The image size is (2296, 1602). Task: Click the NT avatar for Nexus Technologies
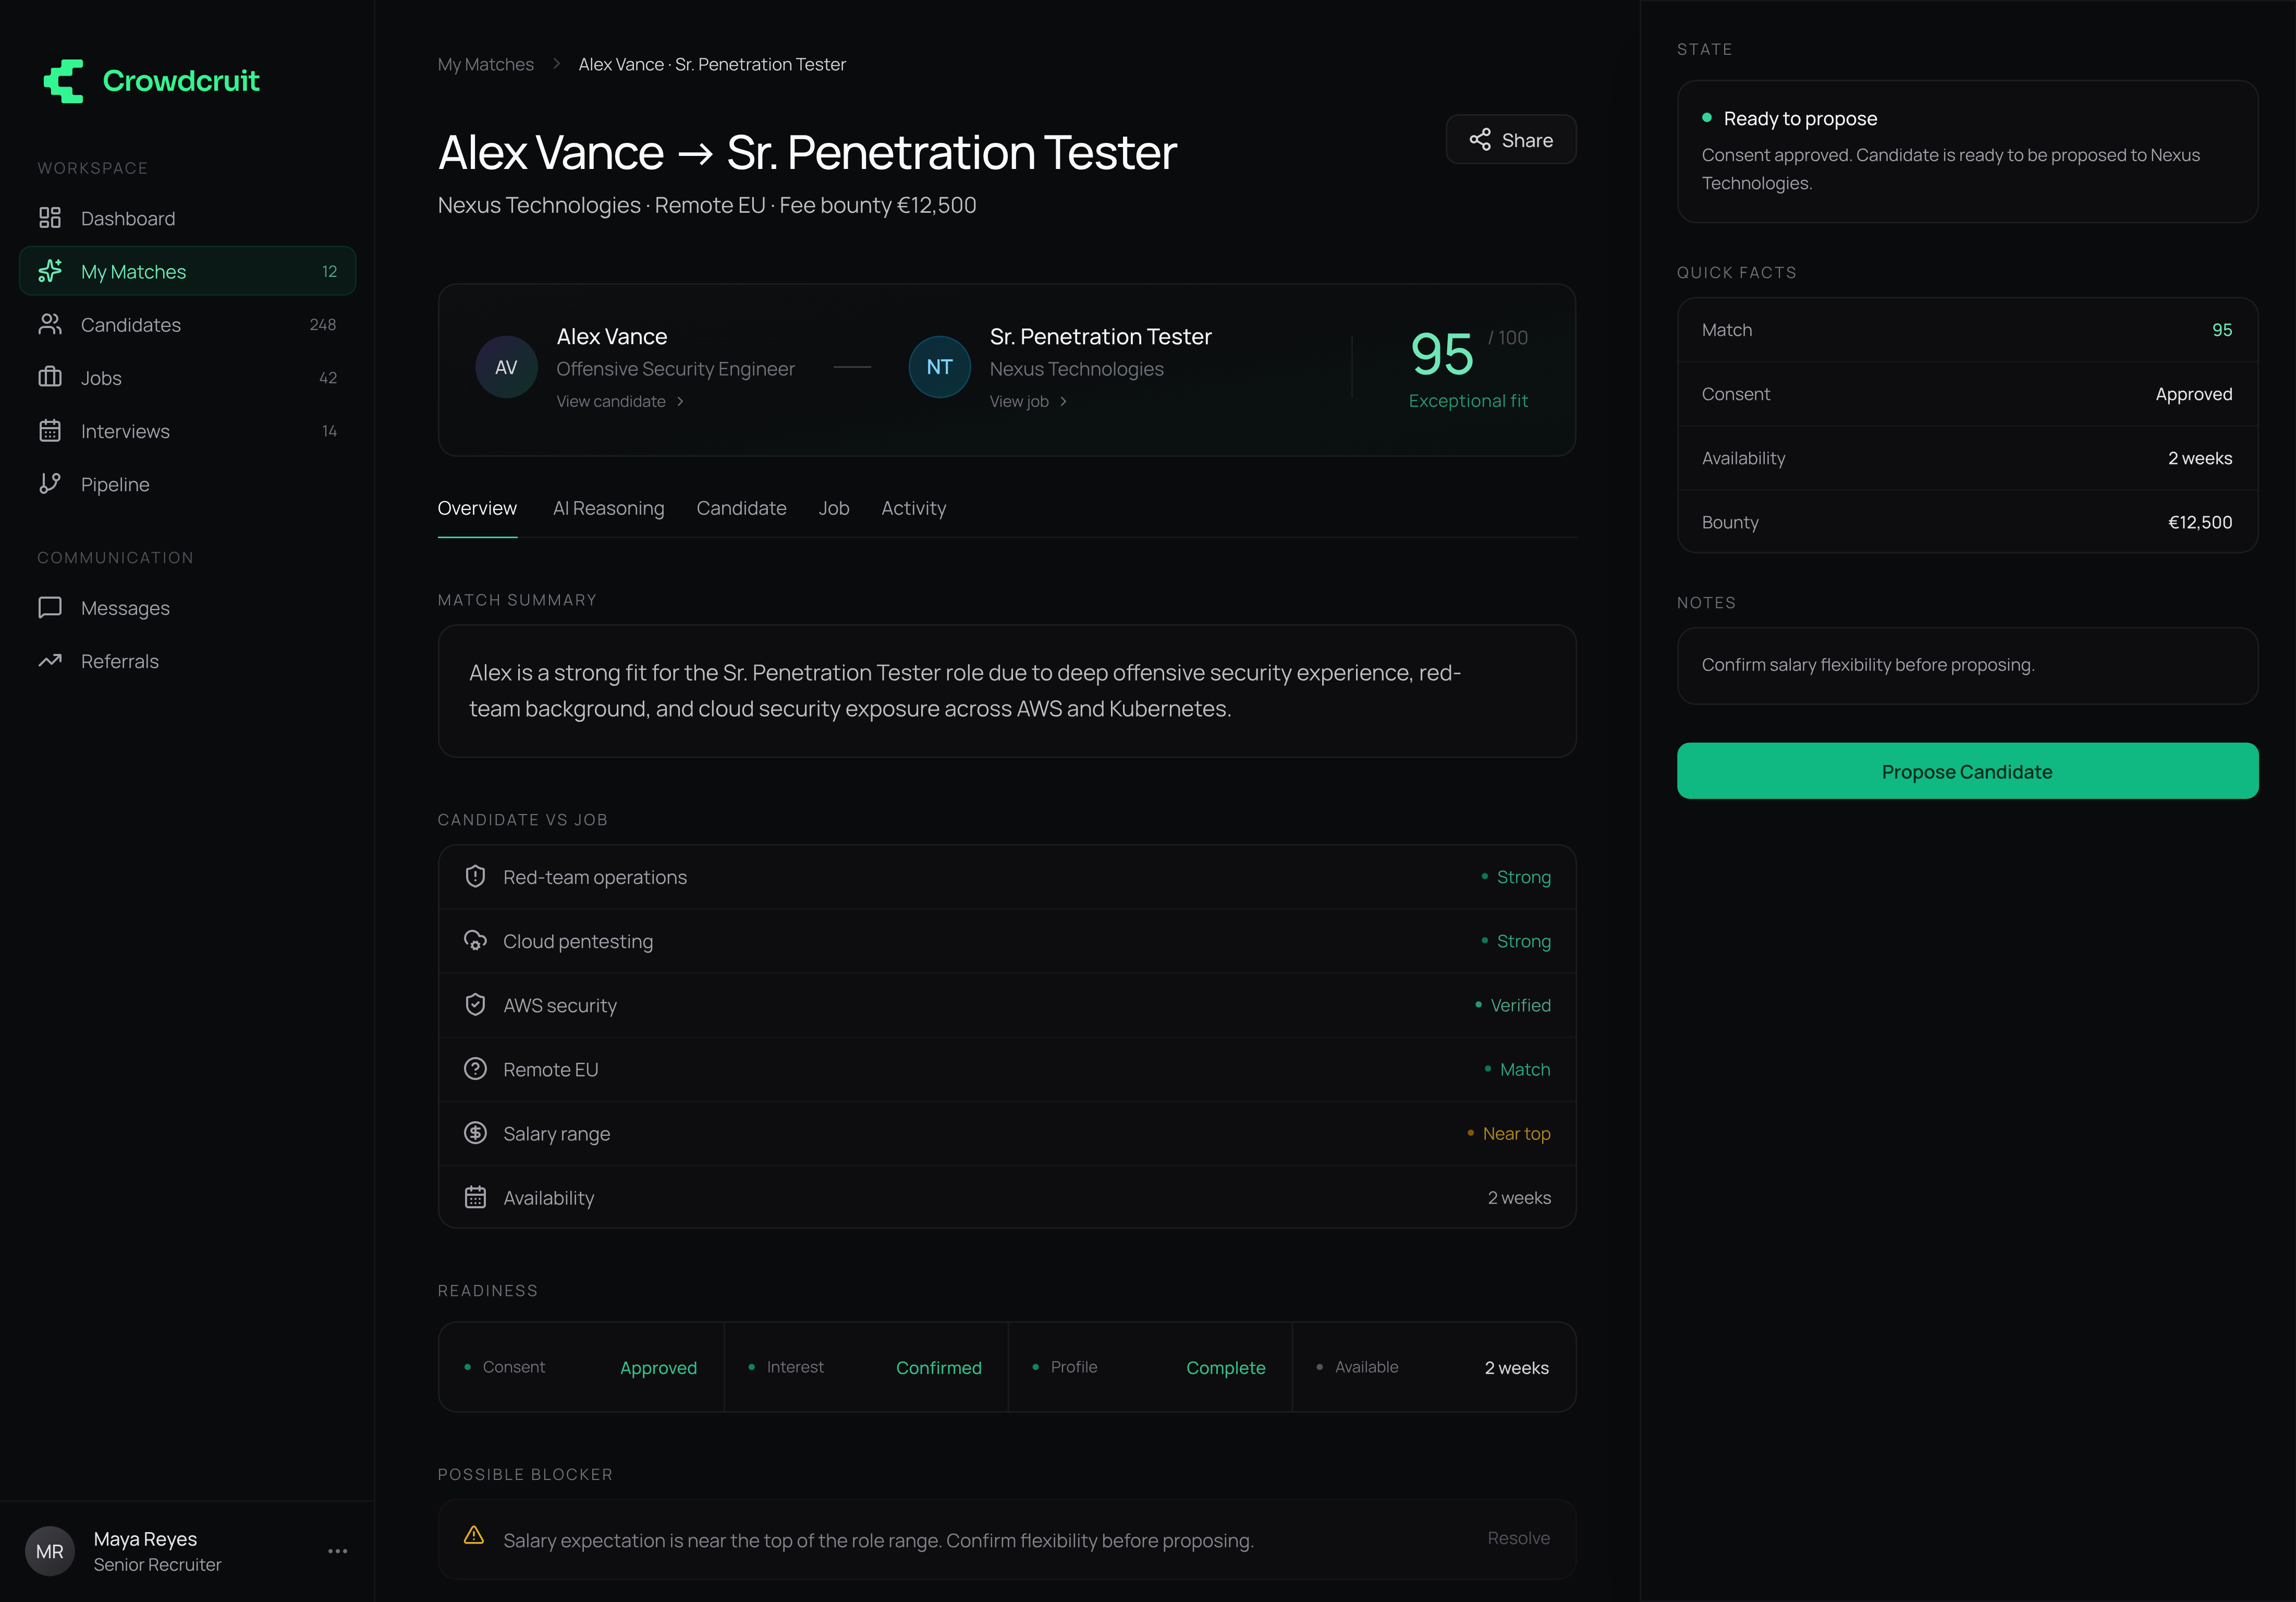click(x=939, y=367)
